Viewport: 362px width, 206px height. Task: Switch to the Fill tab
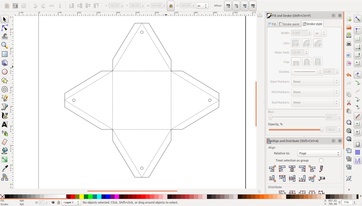tap(272, 24)
